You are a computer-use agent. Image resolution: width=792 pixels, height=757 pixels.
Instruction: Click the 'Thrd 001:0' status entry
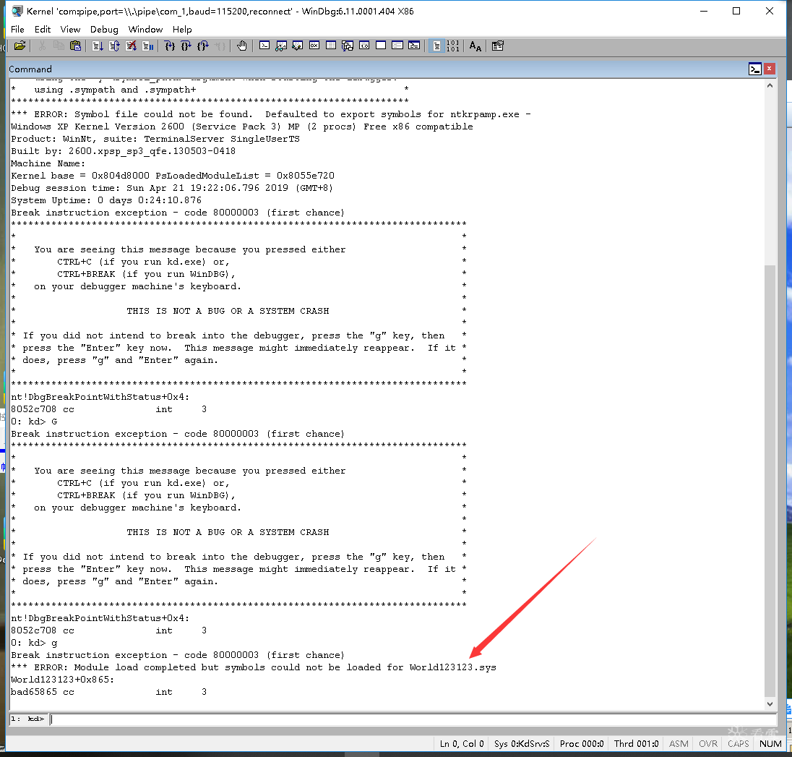637,743
